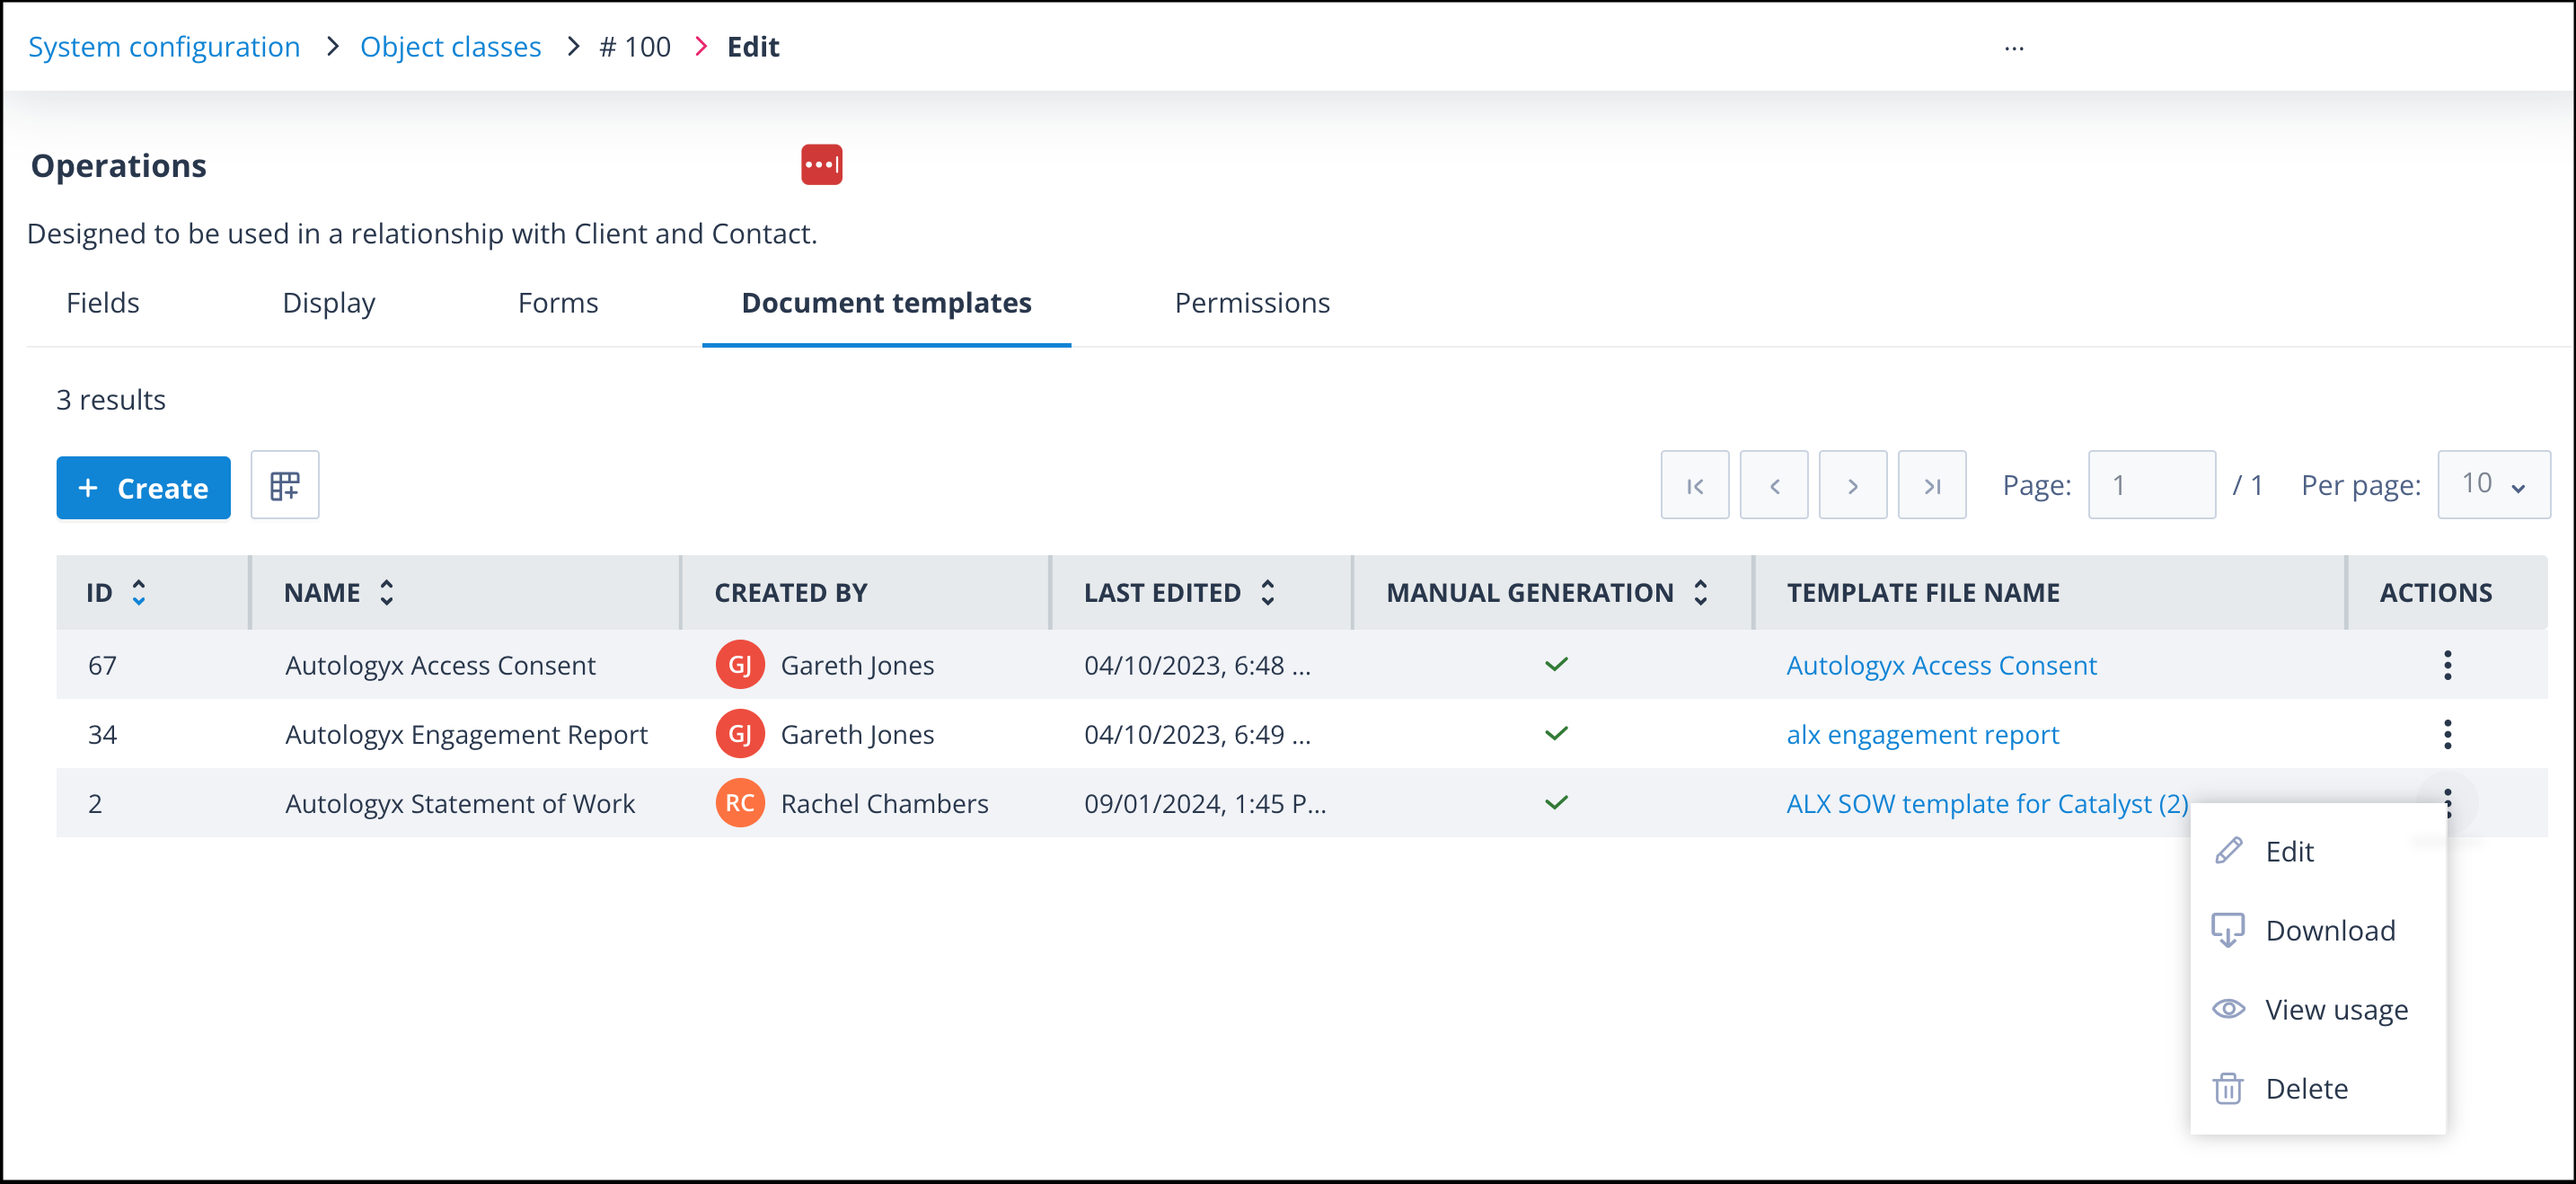Sort table by Name column
The width and height of the screenshot is (2576, 1184).
click(x=387, y=593)
